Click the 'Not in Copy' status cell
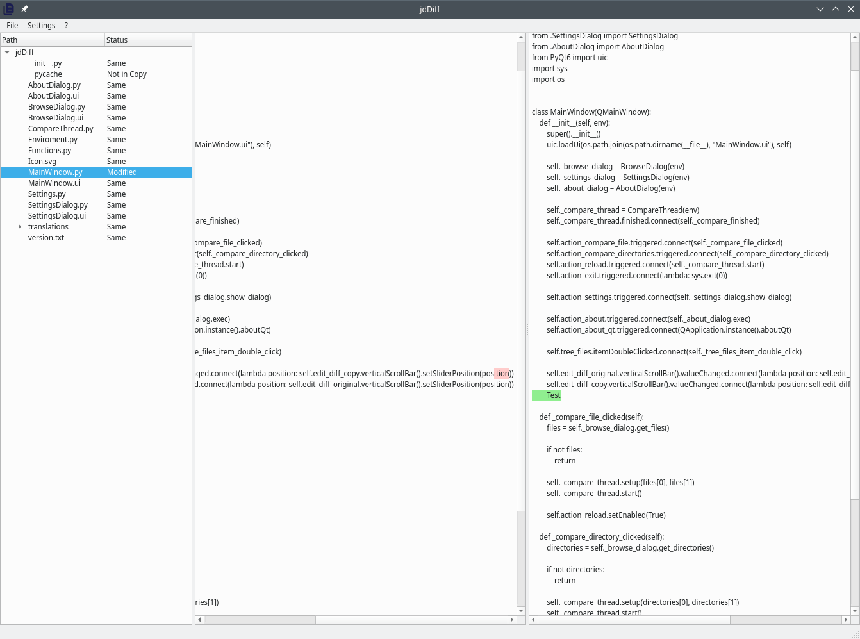Screen dimensions: 860x639 [127, 74]
